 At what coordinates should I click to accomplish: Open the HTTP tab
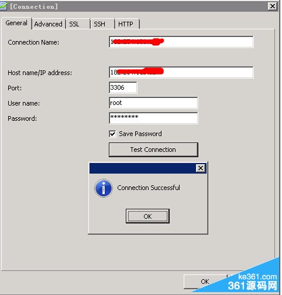(x=127, y=24)
